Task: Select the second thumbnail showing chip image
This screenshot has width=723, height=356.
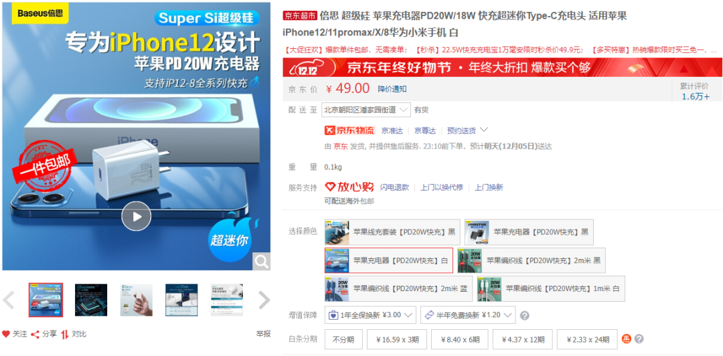Action: pyautogui.click(x=91, y=300)
